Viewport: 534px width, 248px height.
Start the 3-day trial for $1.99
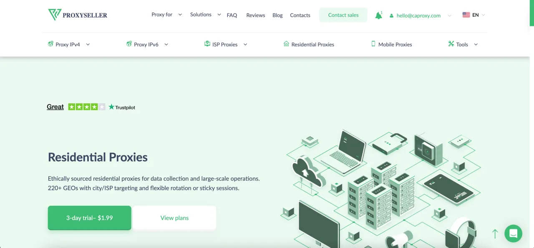click(90, 218)
